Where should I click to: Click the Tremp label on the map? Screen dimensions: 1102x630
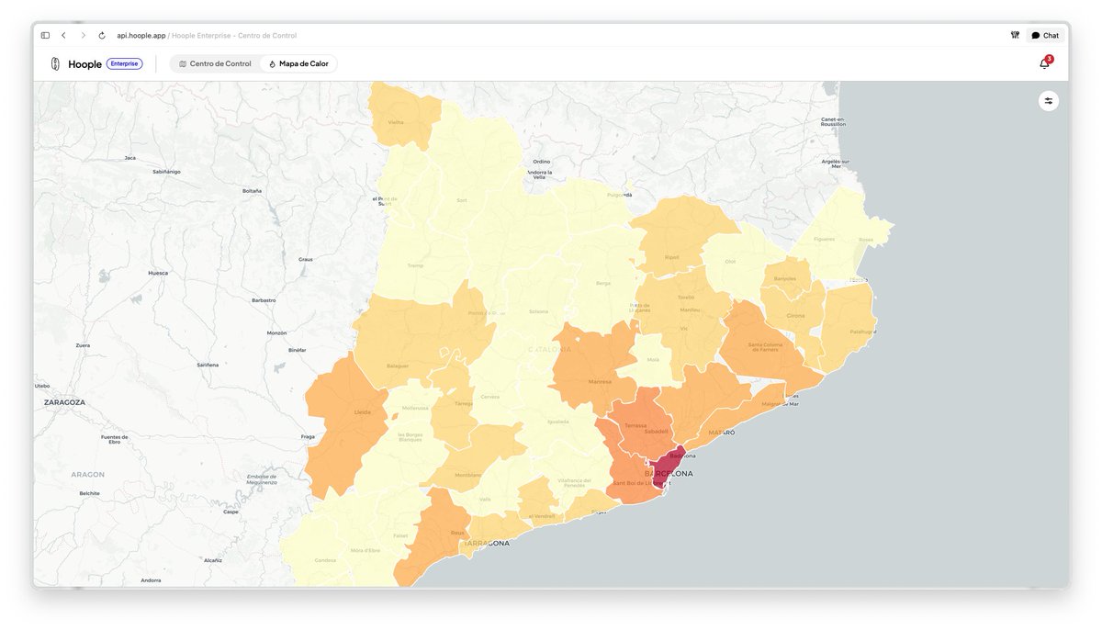415,266
